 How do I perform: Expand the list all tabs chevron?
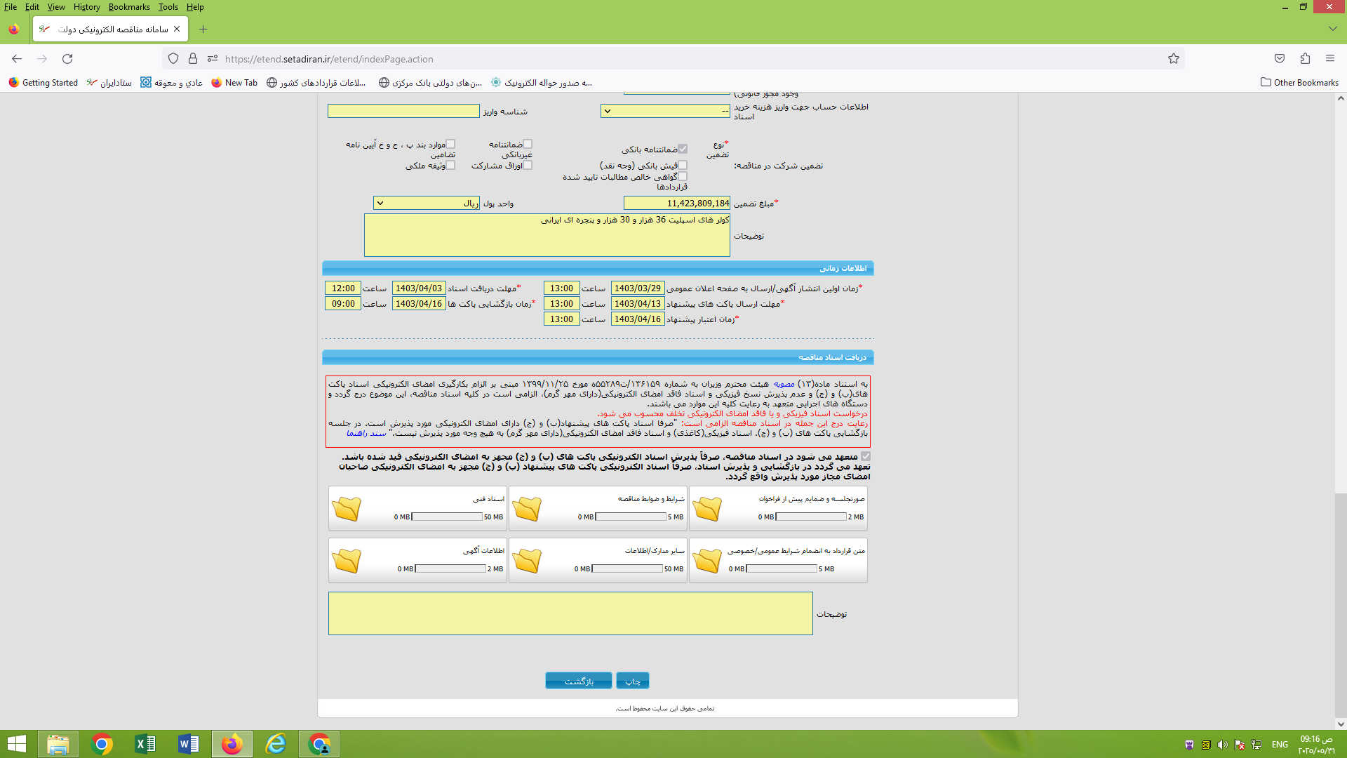point(1332,29)
